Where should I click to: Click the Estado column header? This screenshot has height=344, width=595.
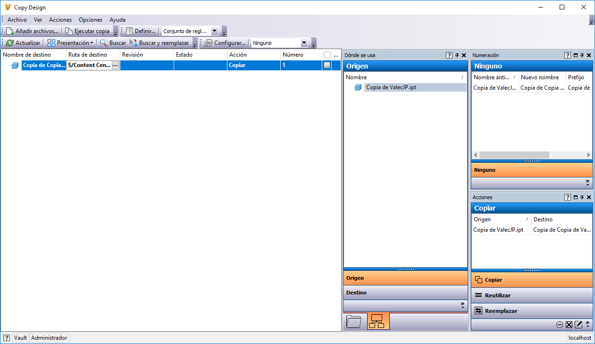pos(201,55)
